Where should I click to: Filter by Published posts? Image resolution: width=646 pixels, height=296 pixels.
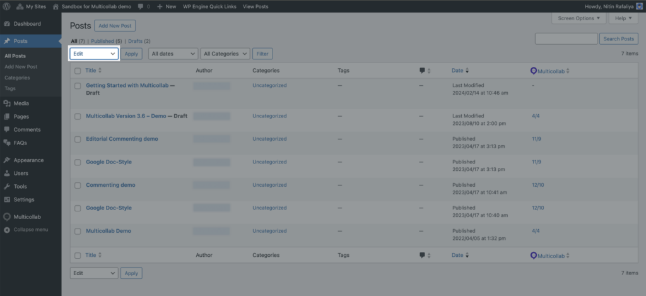point(103,41)
